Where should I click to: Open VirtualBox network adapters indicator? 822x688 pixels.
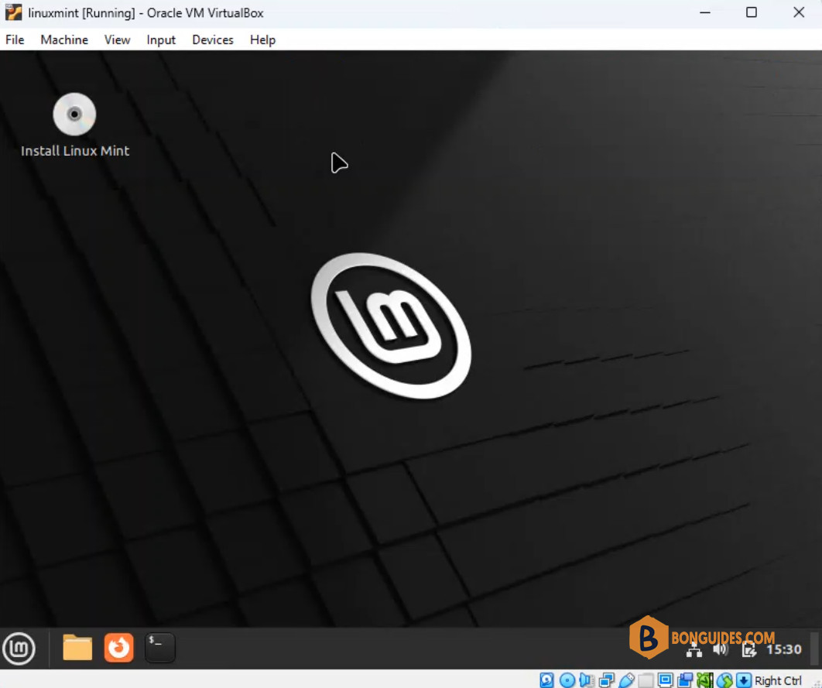[x=607, y=680]
